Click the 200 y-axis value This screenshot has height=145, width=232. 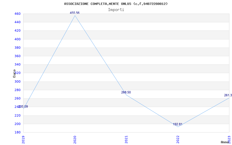(17, 124)
